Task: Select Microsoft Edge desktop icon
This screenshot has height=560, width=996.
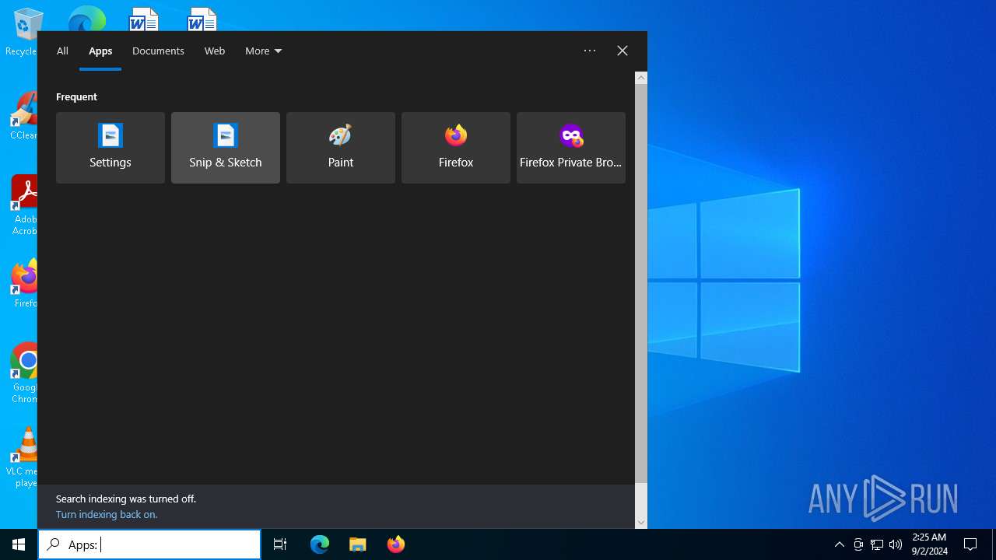Action: pyautogui.click(x=86, y=19)
